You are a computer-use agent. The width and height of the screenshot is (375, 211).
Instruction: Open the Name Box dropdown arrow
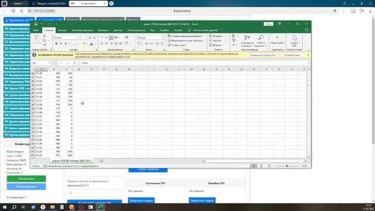click(x=49, y=63)
